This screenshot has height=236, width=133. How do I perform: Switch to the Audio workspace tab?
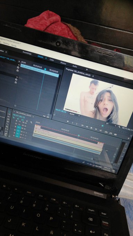75,66
